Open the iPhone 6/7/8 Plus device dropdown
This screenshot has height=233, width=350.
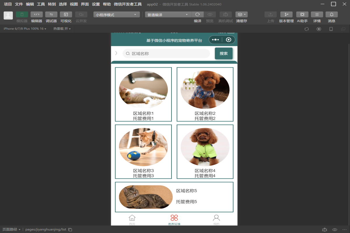25,29
